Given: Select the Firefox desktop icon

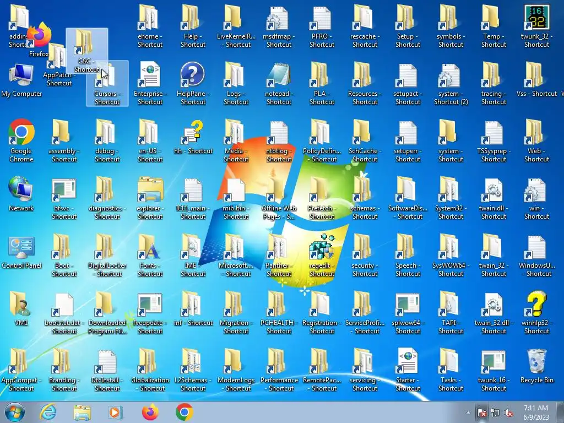Looking at the screenshot, I should click(39, 40).
